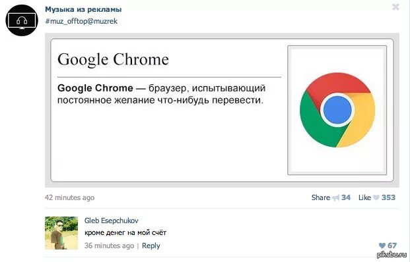View the 353 likes count
Screen dimensions: 410x262
point(388,197)
